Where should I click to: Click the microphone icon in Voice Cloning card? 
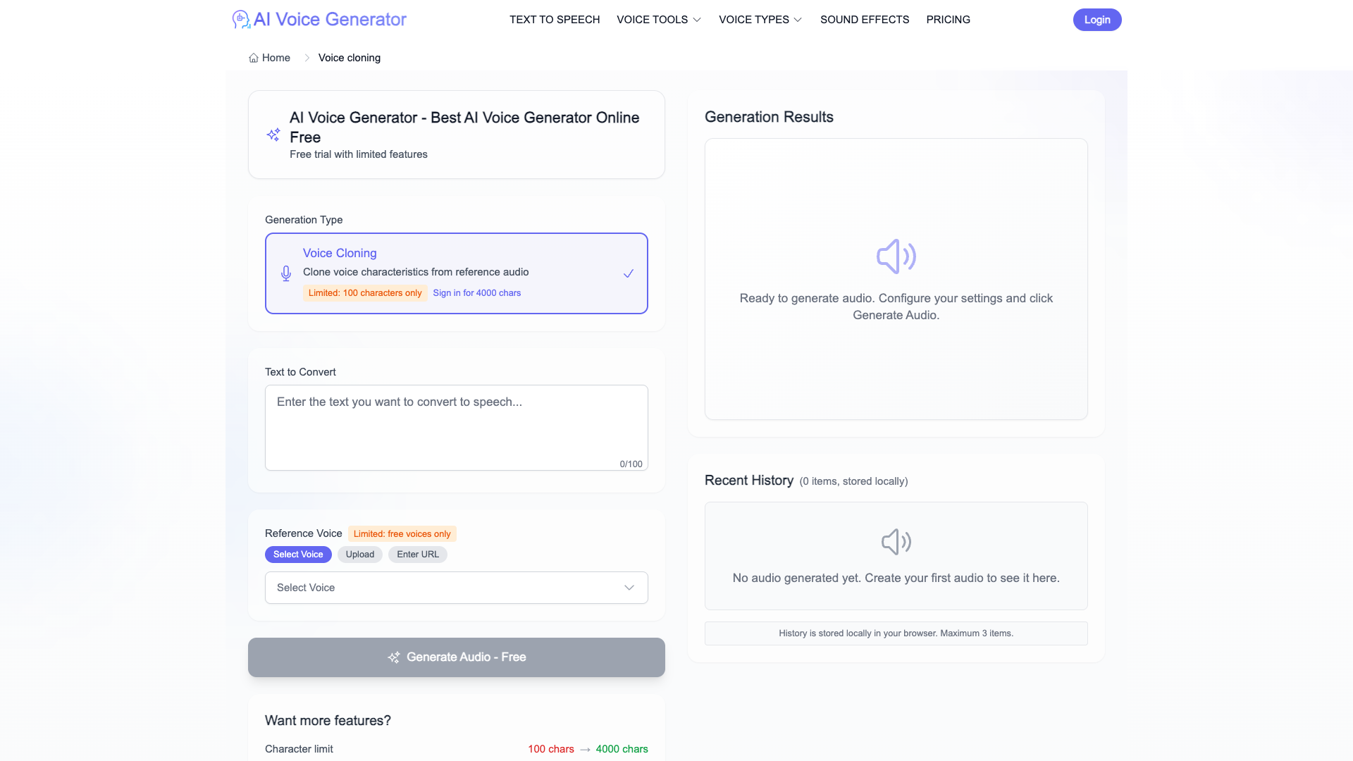point(285,273)
